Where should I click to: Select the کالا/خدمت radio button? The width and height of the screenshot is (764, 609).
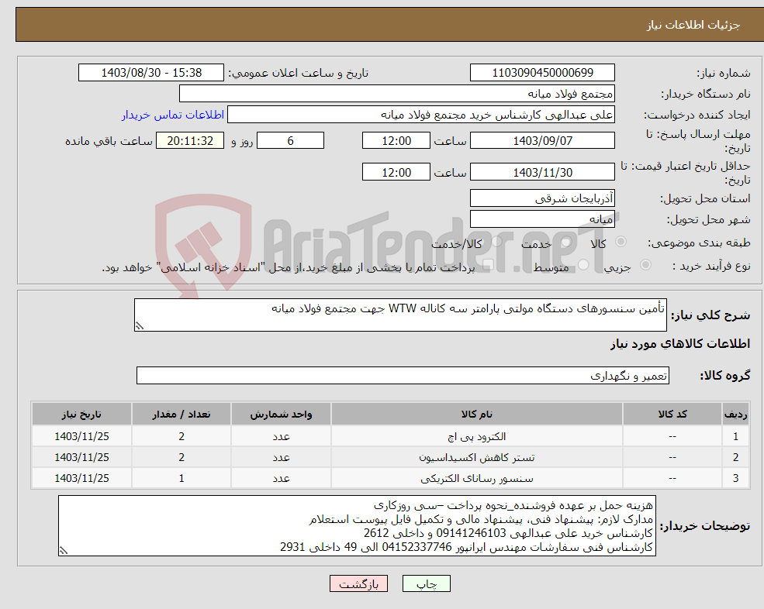click(496, 242)
